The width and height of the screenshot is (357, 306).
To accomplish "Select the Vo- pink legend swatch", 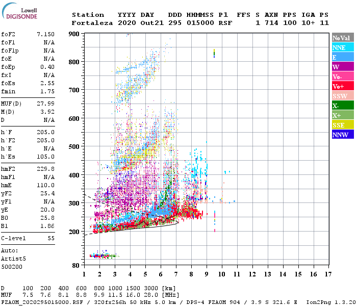I will point(343,76).
